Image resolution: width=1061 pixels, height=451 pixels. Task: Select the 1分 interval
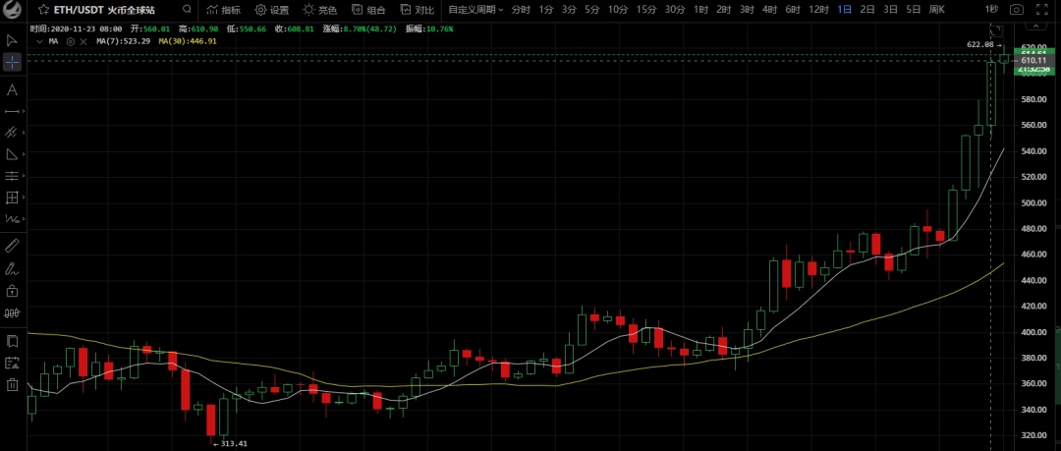(x=546, y=10)
